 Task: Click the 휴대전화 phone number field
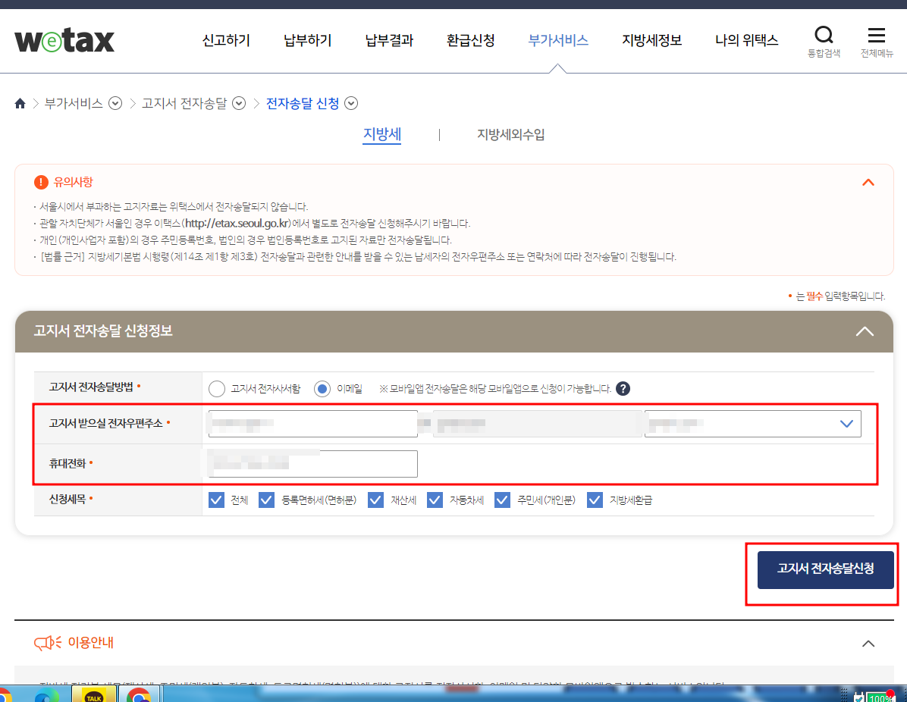point(311,463)
